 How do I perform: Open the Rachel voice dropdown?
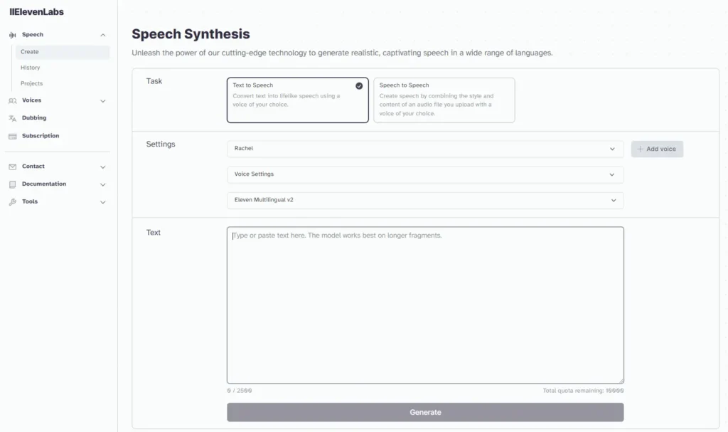tap(424, 149)
